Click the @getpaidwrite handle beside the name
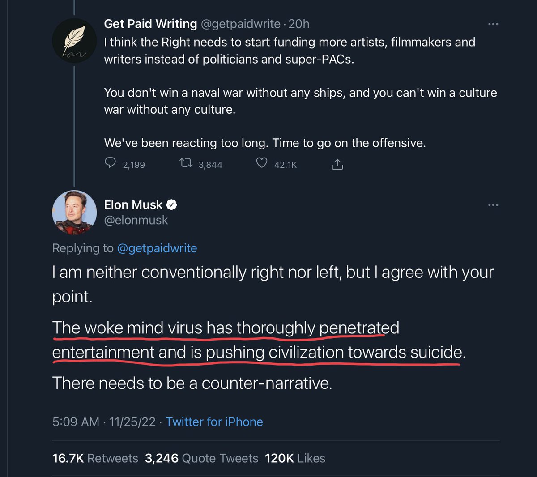This screenshot has height=477, width=537. [241, 24]
